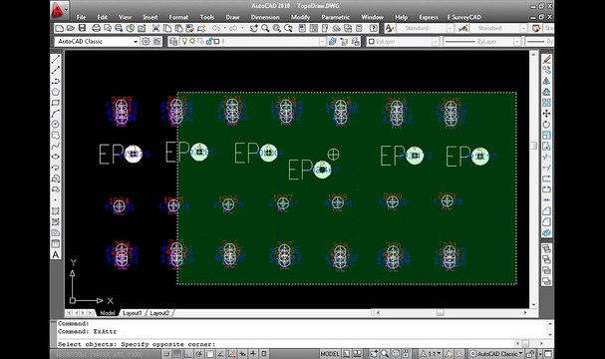Click the MODEL button in status bar

pyautogui.click(x=330, y=354)
